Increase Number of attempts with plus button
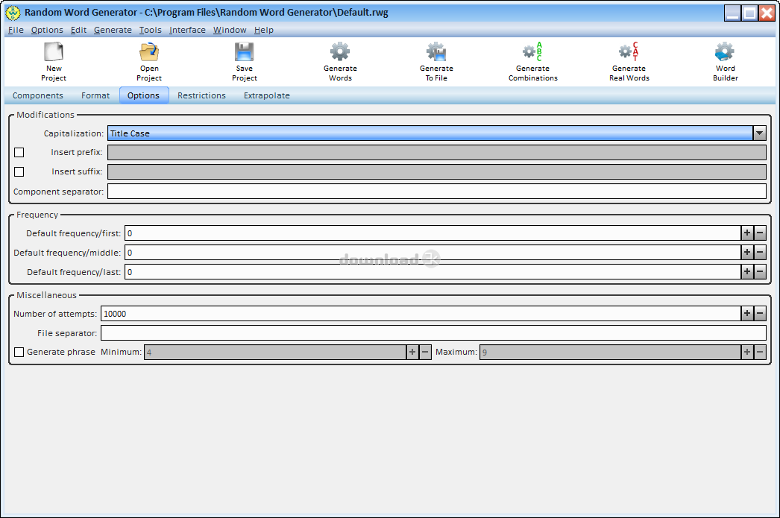 (x=747, y=313)
